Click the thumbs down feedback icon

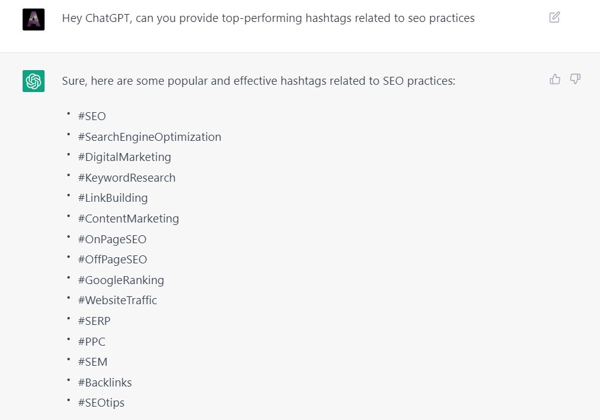pyautogui.click(x=575, y=79)
